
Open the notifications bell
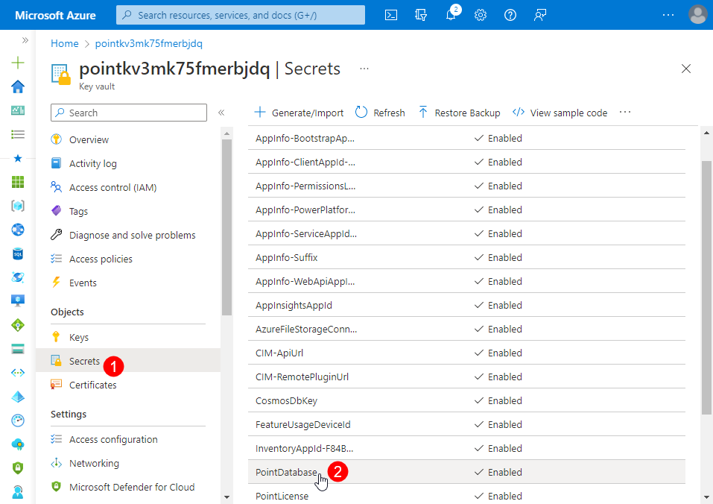coord(451,15)
